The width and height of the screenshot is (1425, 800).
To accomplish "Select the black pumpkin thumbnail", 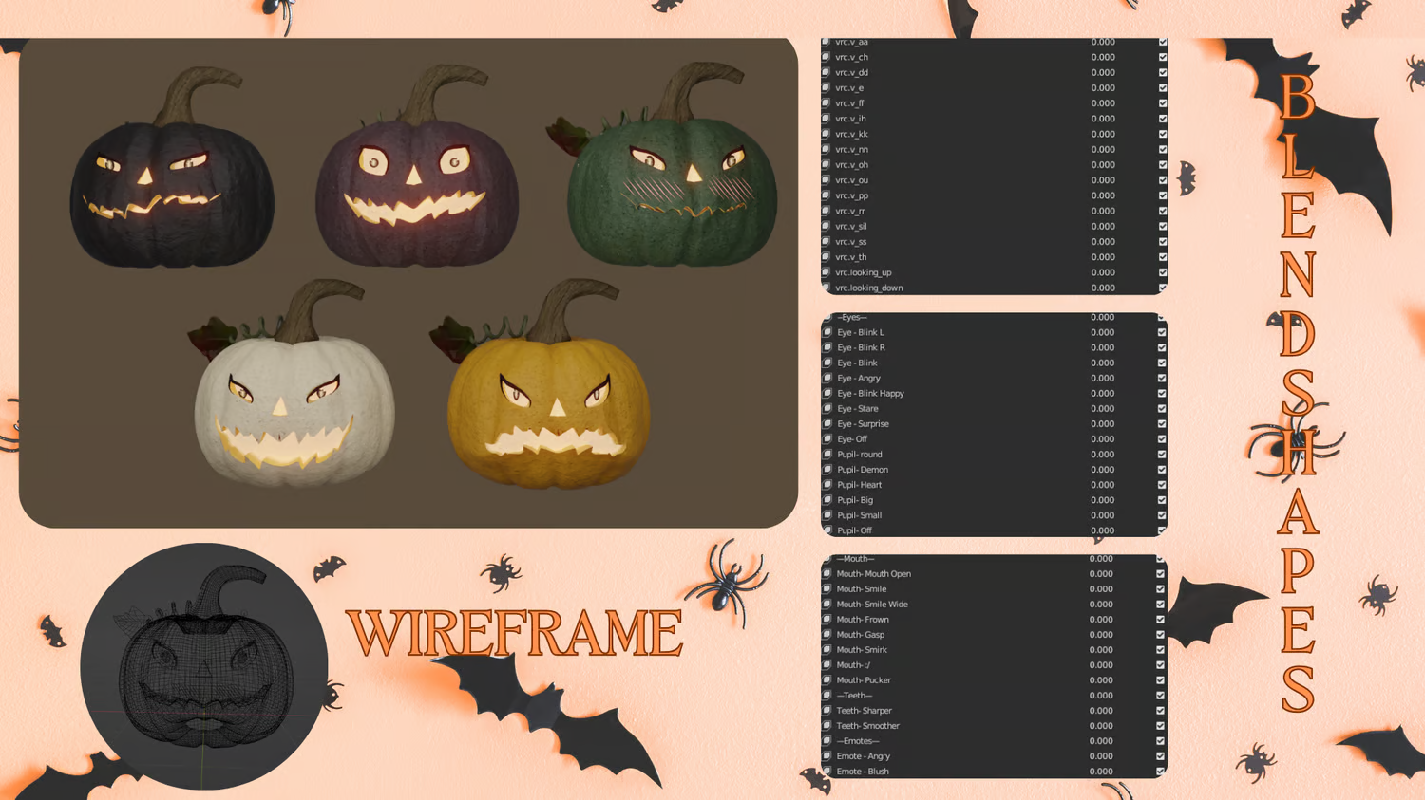I will [x=173, y=169].
